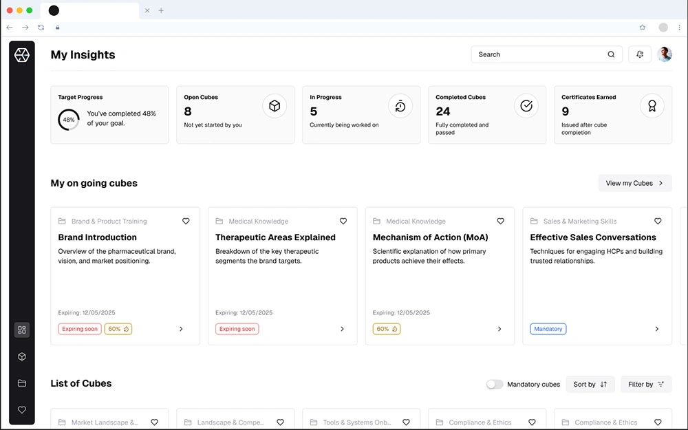Click Brand Introduction expiring date text
The width and height of the screenshot is (688, 430).
87,313
